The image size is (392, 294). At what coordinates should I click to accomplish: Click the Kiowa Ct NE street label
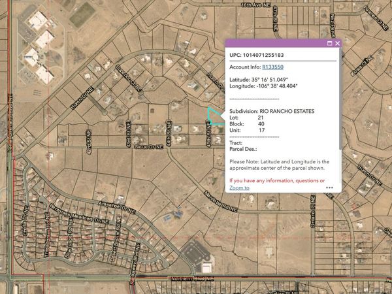pyautogui.click(x=362, y=65)
